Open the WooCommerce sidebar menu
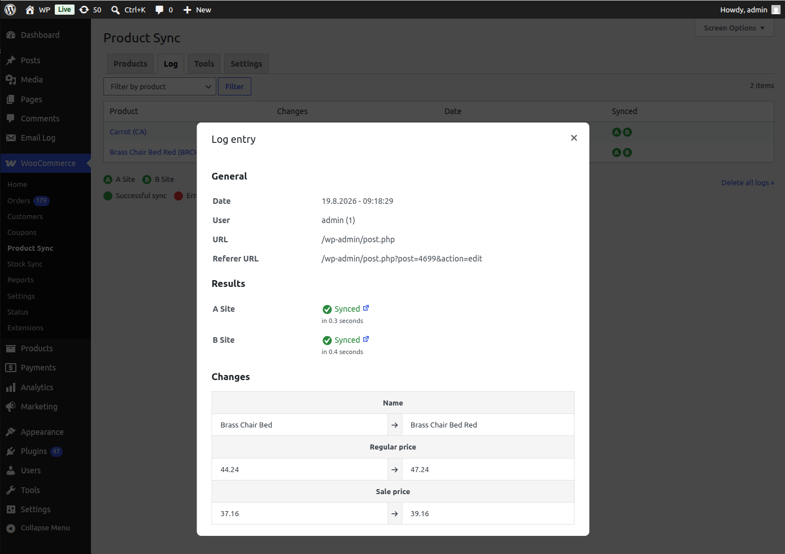The width and height of the screenshot is (785, 554). point(45,163)
